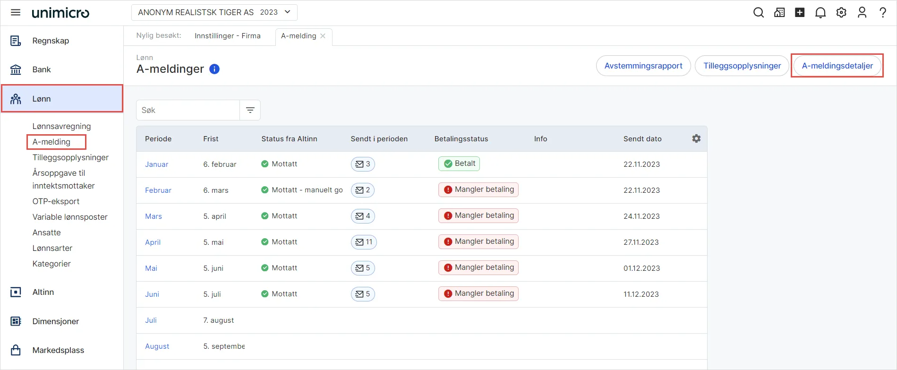Click the help question mark icon
897x370 pixels.
click(882, 12)
